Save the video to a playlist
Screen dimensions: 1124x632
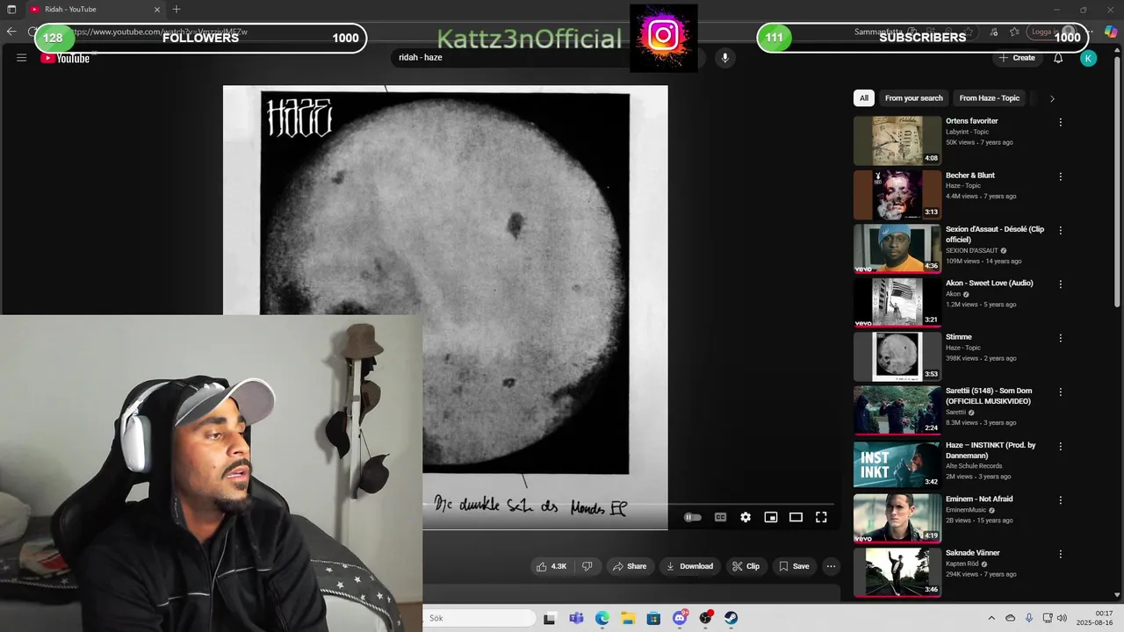point(794,566)
